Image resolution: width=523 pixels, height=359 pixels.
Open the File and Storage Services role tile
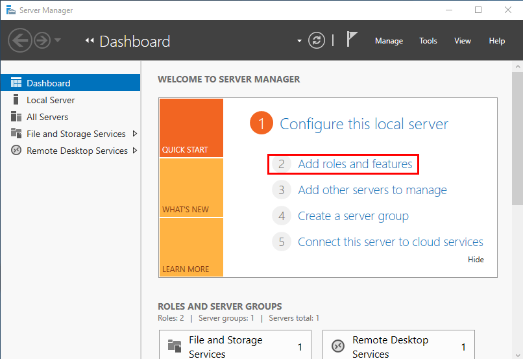235,344
